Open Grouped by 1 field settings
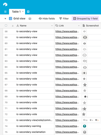Screen dimensions: 101x135 point(85,18)
